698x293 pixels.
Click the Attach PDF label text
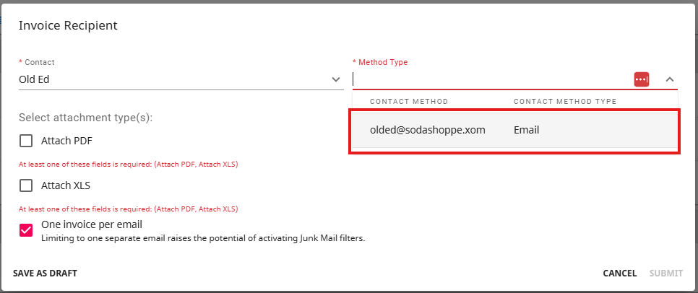pyautogui.click(x=66, y=141)
